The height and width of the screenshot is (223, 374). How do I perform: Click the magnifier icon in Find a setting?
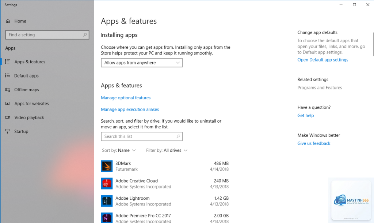[x=85, y=35]
